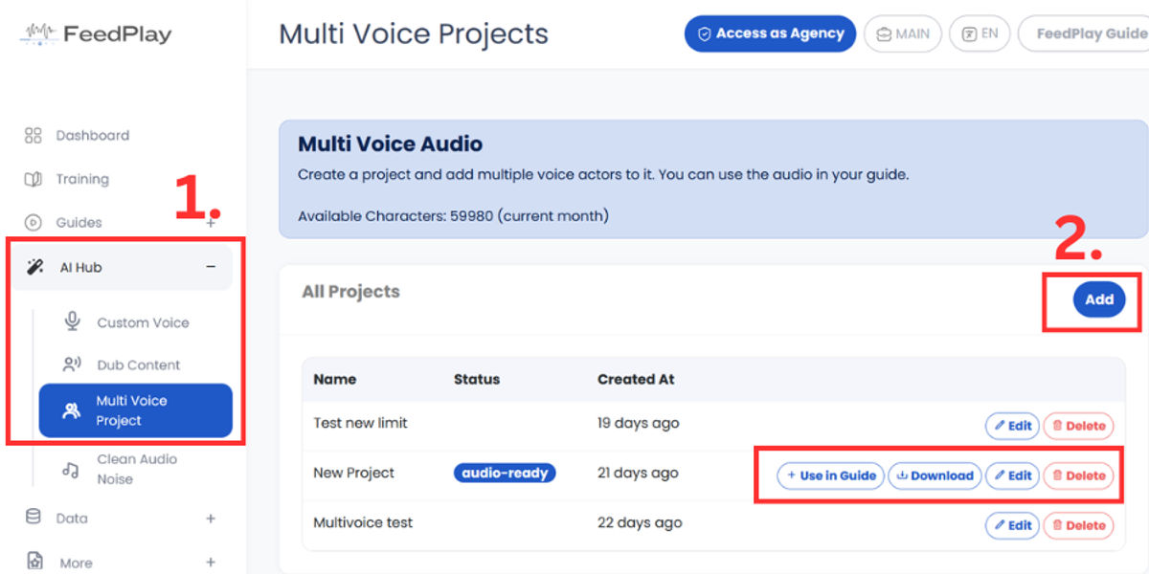
Task: Click the Guides play-circle icon
Action: point(33,223)
